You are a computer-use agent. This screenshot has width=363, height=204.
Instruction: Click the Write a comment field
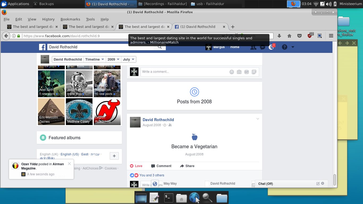tap(185, 72)
